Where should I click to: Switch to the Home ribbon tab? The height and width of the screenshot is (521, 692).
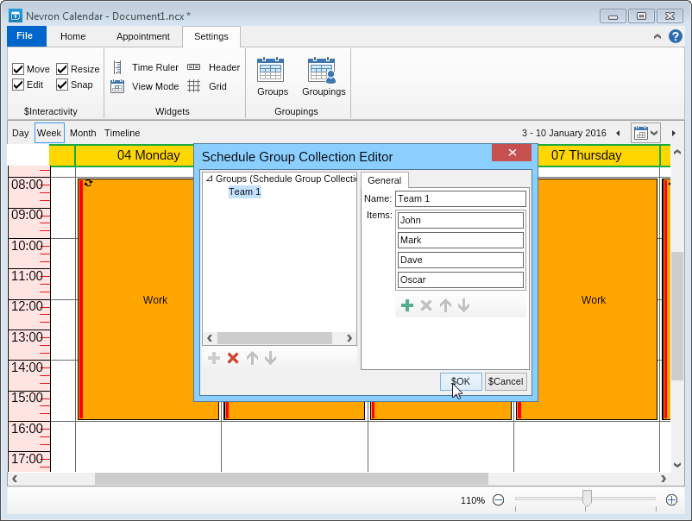pos(72,36)
